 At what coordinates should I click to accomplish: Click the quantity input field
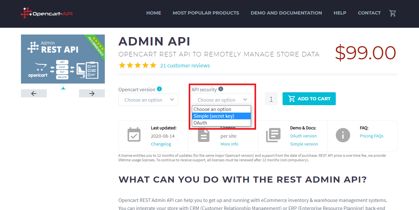coord(271,99)
